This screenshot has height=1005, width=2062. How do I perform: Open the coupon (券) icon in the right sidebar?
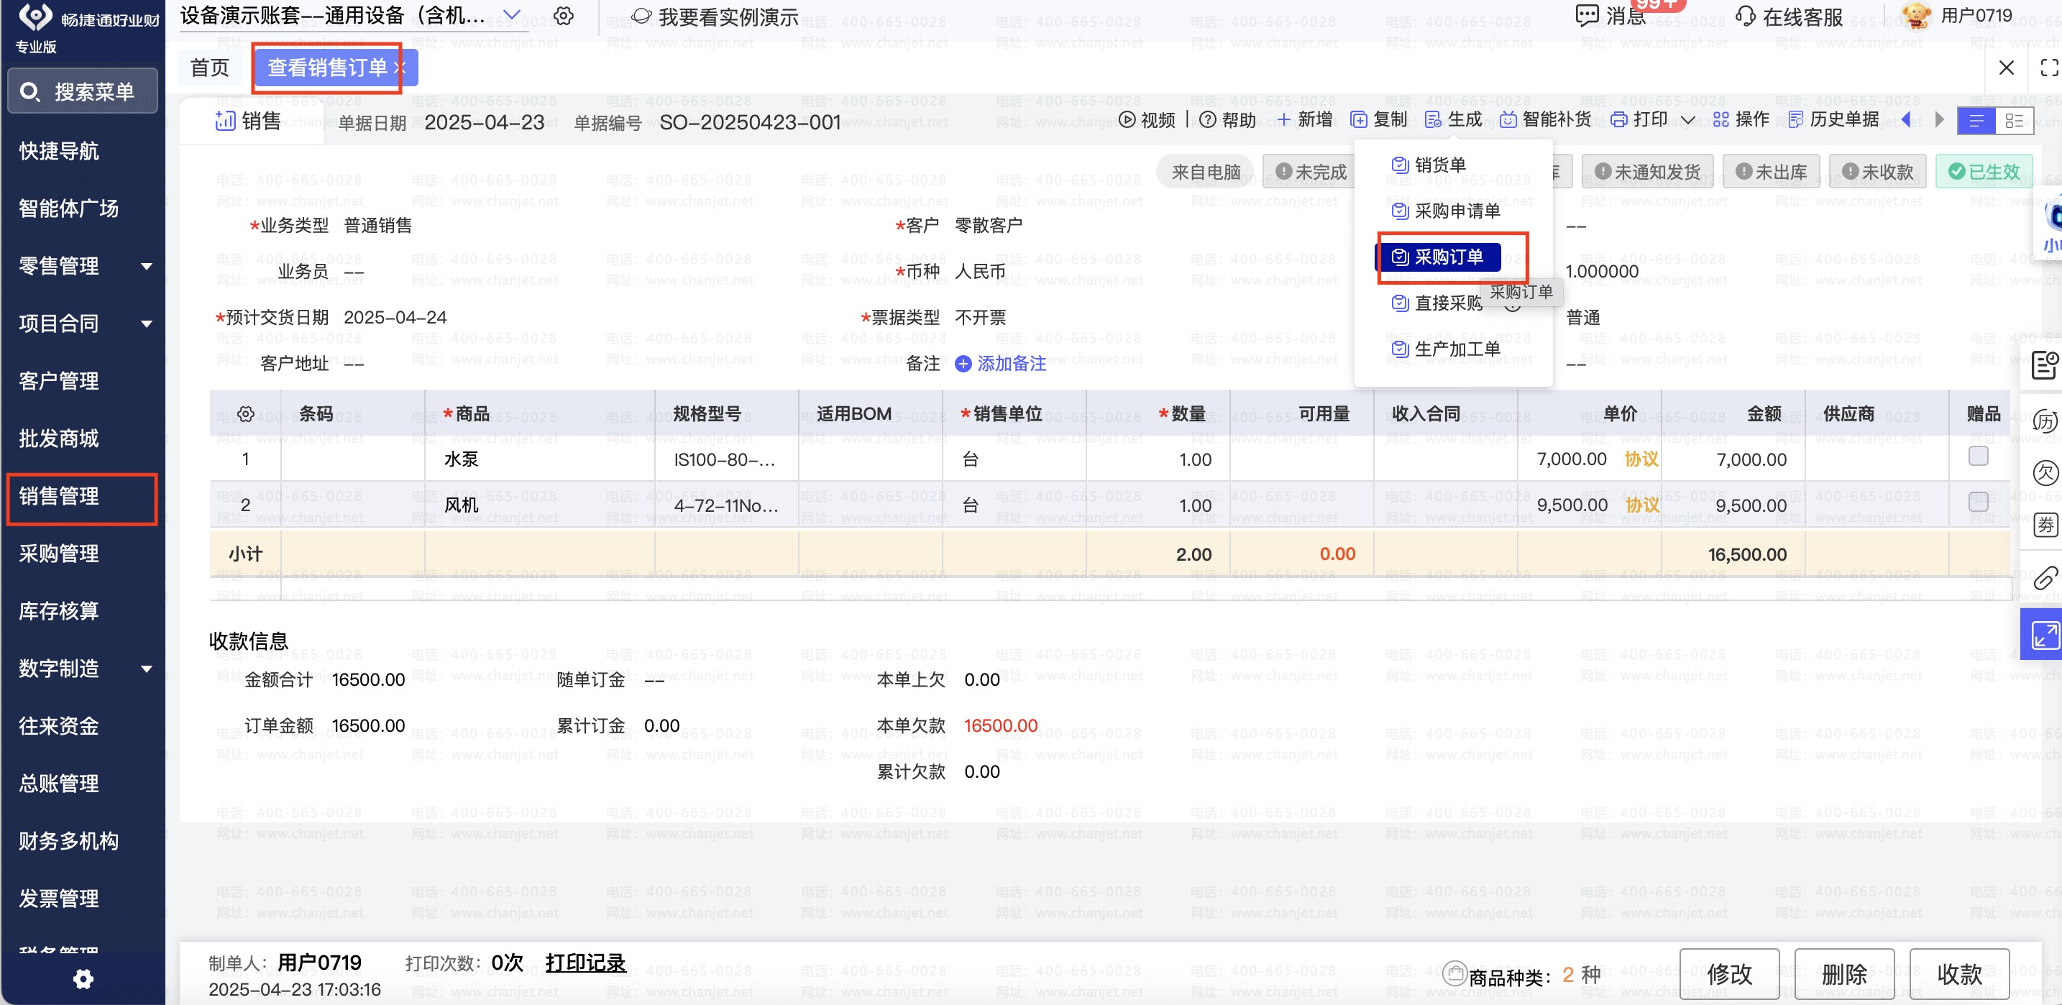(2045, 525)
